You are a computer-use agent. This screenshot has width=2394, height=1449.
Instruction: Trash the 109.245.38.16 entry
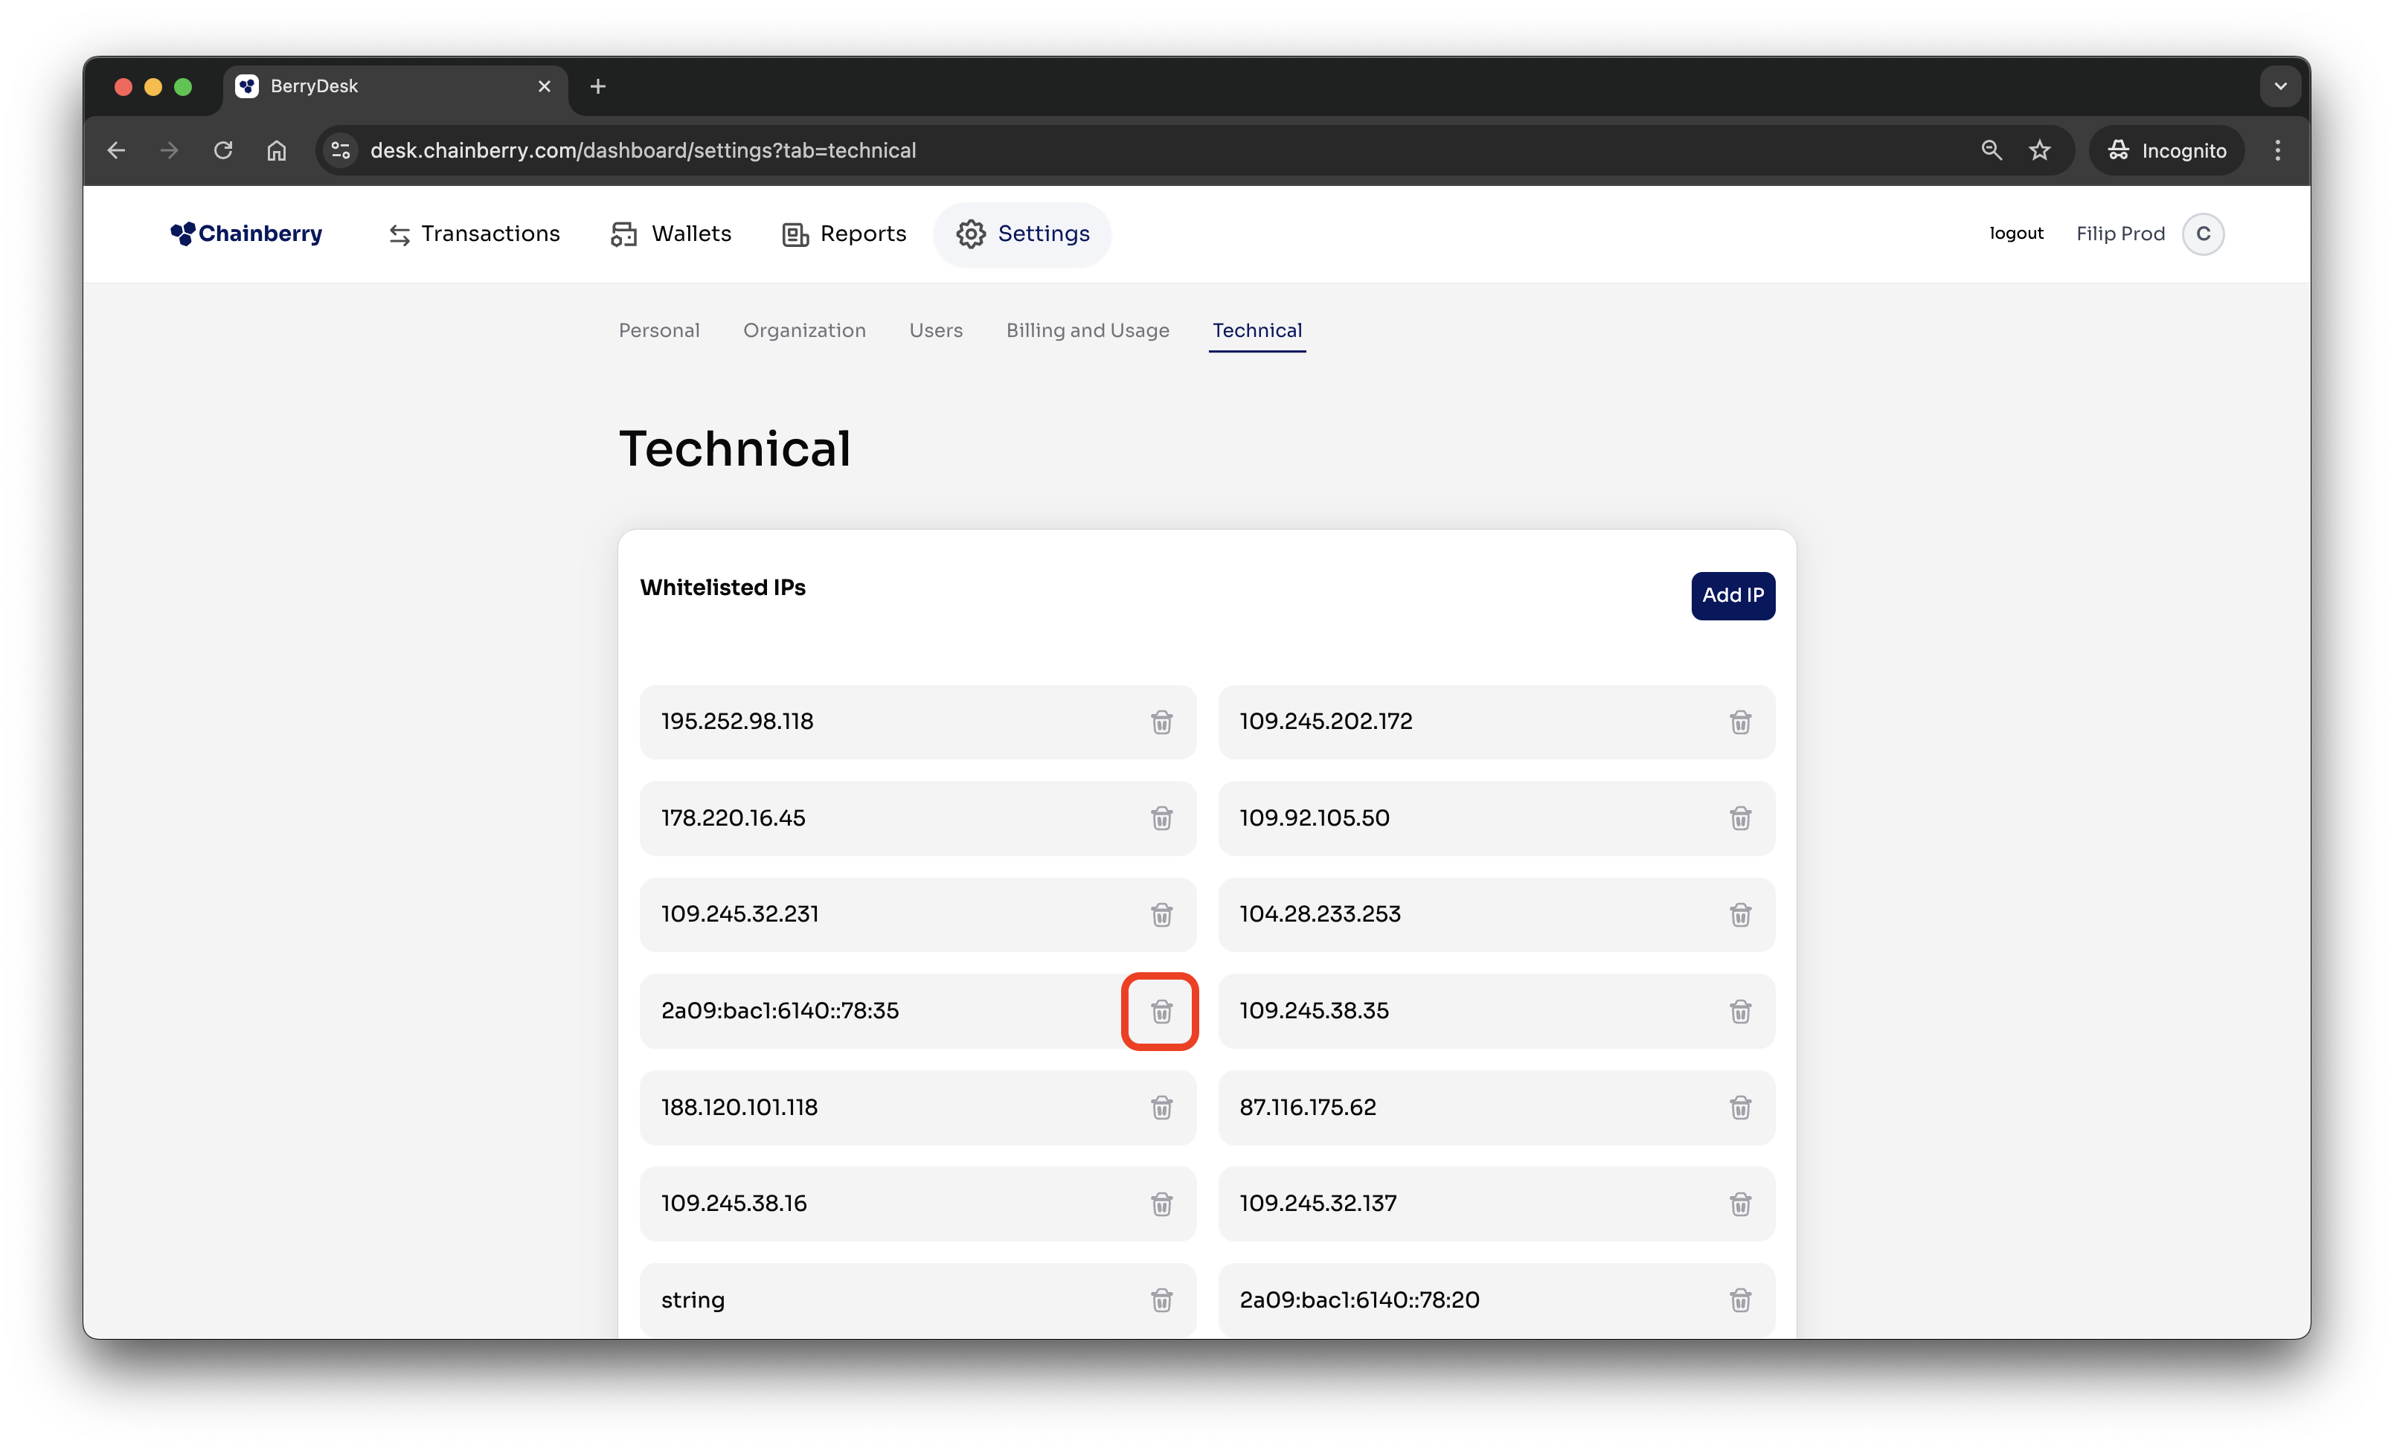(1161, 1204)
